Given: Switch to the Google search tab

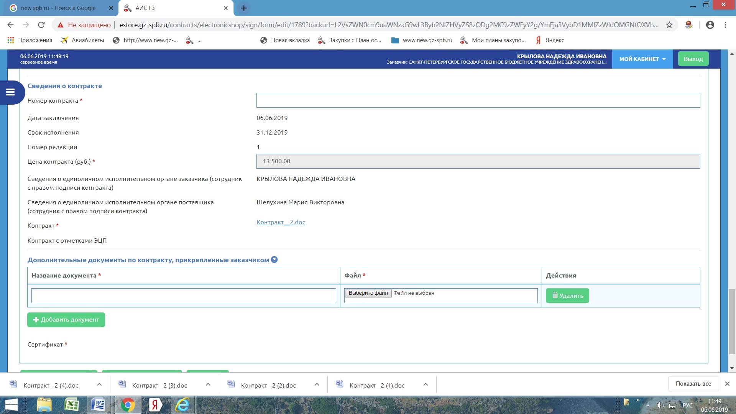Looking at the screenshot, I should (x=58, y=8).
